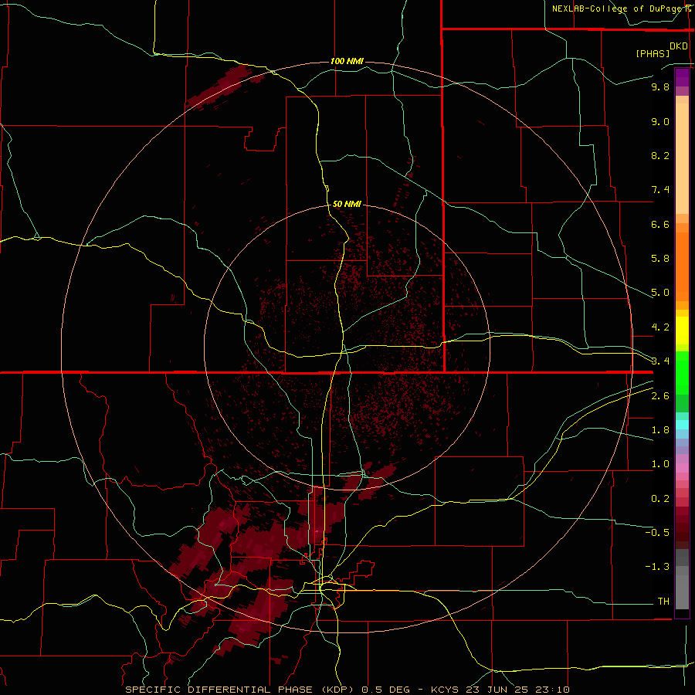
Task: Click the 7.4 scale value
Action: [x=660, y=190]
